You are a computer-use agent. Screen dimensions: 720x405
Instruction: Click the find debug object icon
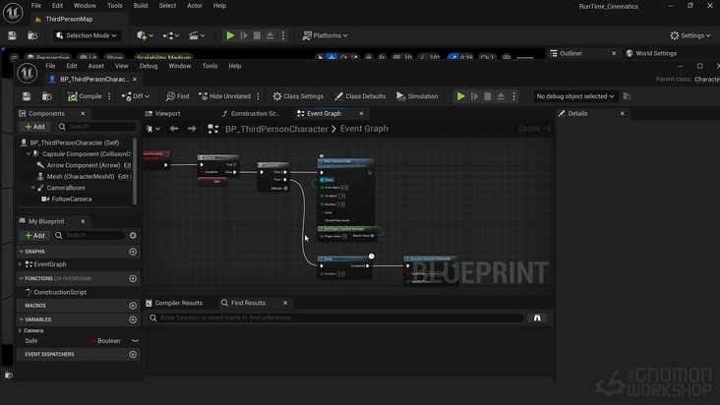627,96
